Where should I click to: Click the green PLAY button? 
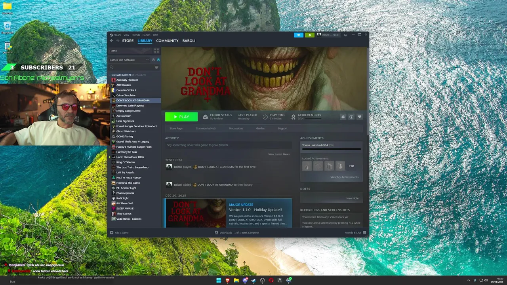point(181,117)
